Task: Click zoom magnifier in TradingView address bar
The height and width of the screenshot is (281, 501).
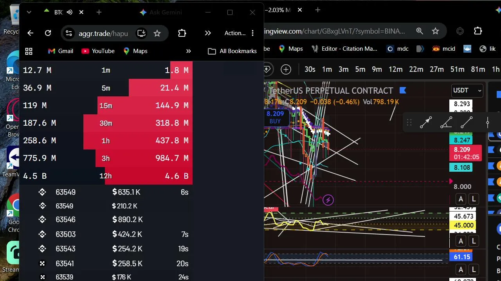Action: tap(420, 31)
